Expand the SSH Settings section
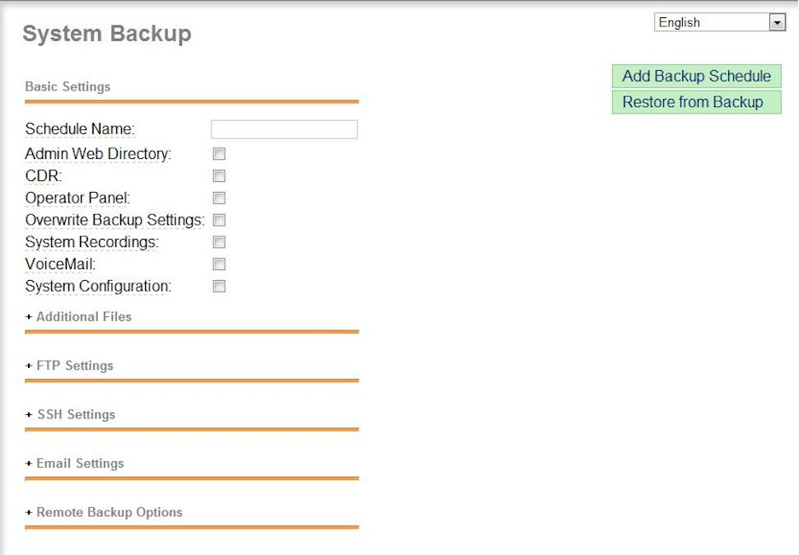The image size is (799, 555). click(70, 414)
